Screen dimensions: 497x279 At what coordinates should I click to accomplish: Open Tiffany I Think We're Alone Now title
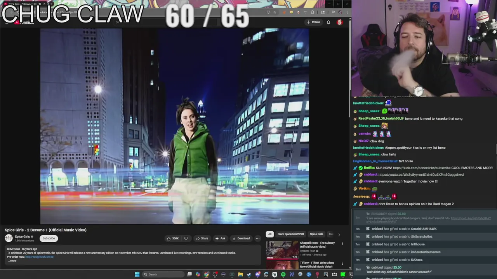coord(317,265)
